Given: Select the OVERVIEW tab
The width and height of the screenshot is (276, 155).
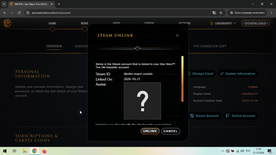Looking at the screenshot, I should tap(54, 46).
